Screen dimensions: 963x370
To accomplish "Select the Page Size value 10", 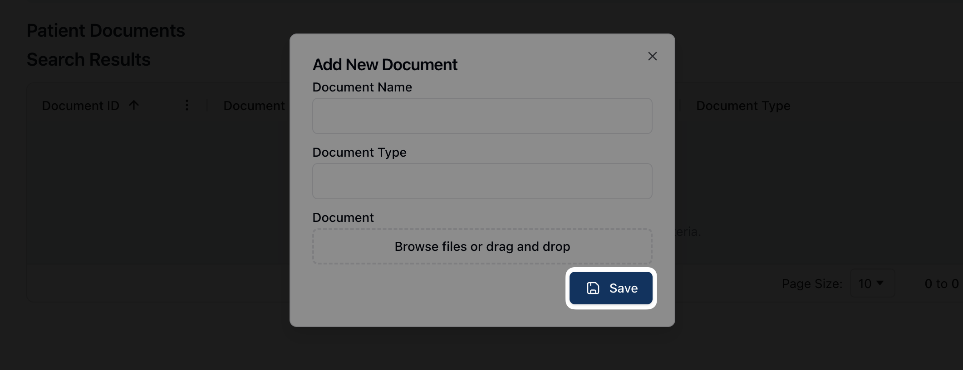I will pos(865,284).
